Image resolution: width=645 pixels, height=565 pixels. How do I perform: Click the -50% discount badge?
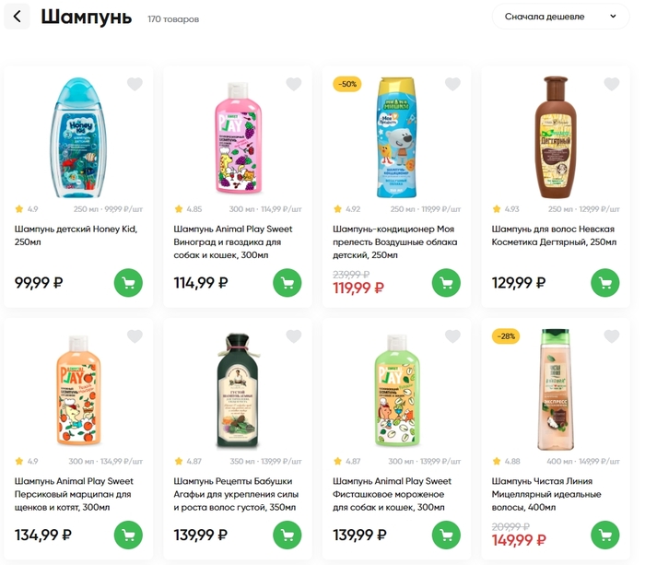347,84
